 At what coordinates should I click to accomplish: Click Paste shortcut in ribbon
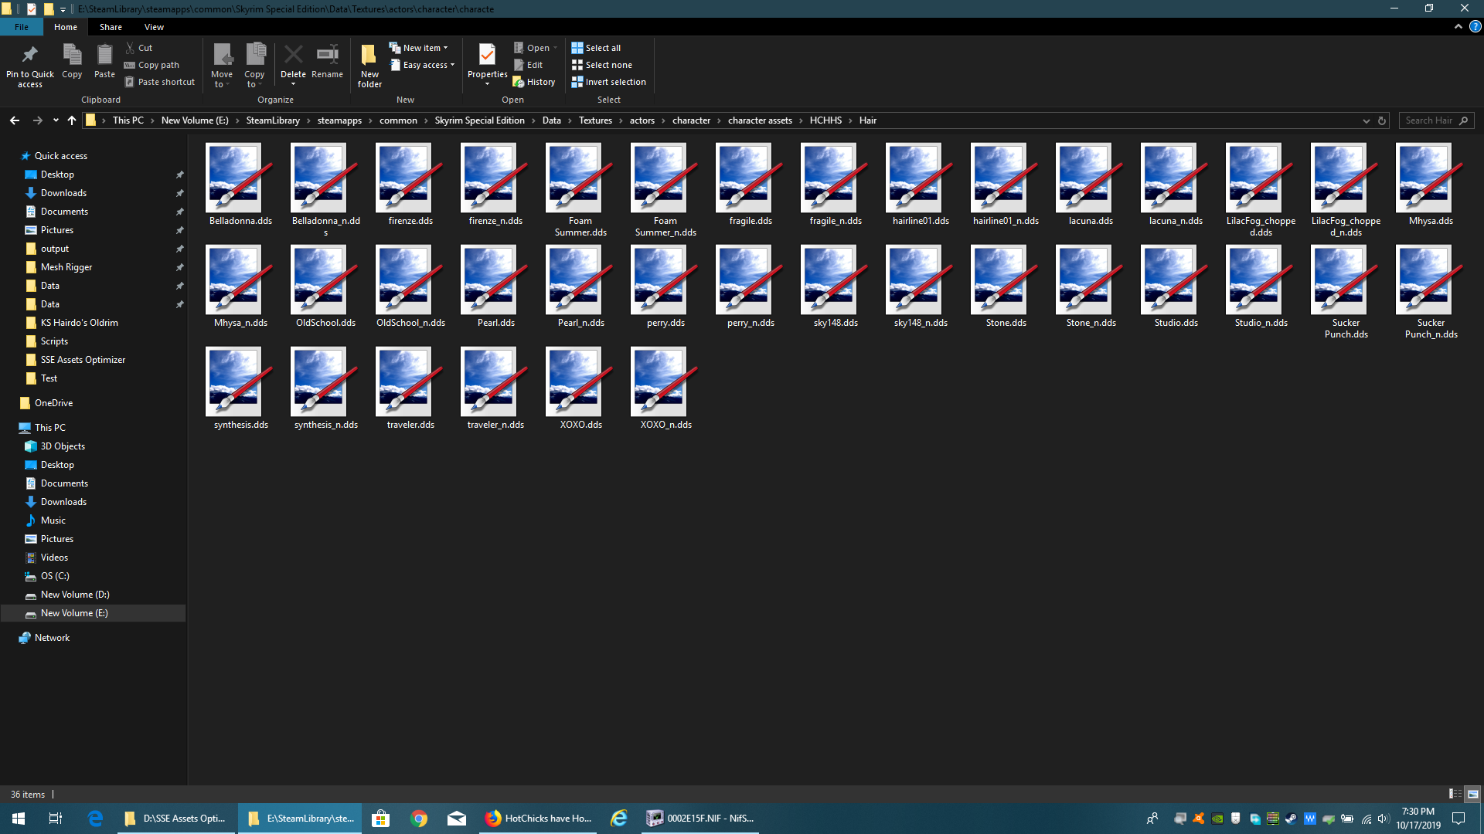(160, 82)
